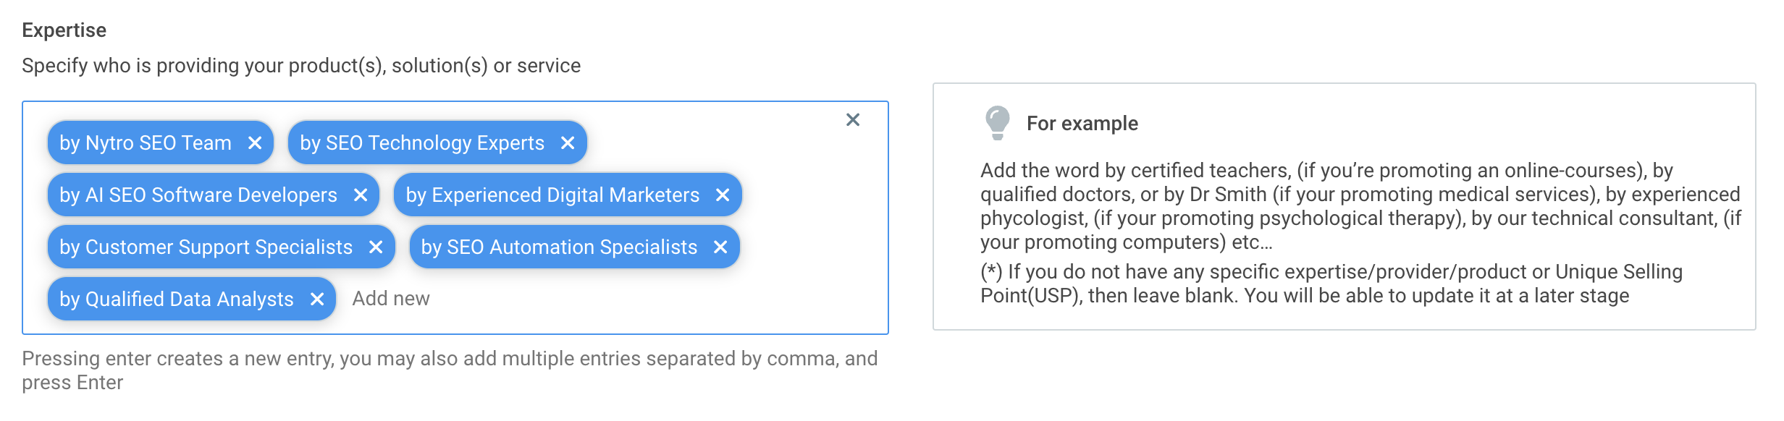Select 'by Customer Support Specialists' tag label

pos(206,247)
